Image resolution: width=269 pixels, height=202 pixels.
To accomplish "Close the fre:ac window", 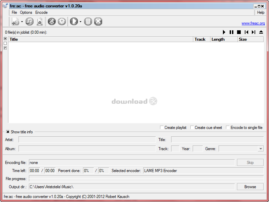I will pos(263,6).
